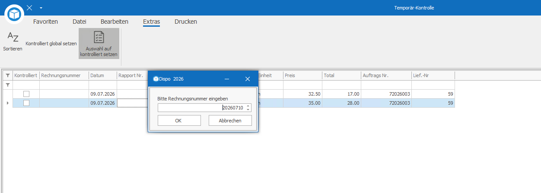This screenshot has width=541, height=193.
Task: Select the Extras tab
Action: tap(152, 22)
